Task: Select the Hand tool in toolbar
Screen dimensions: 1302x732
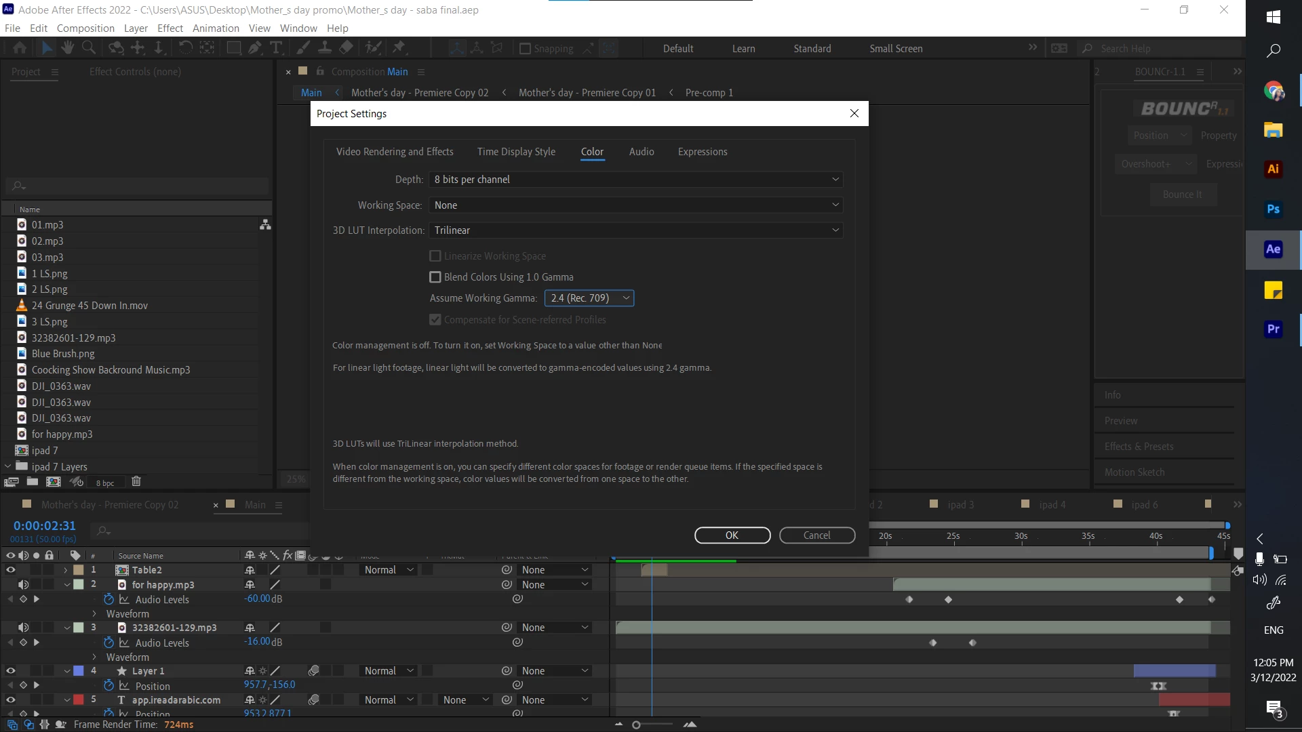Action: point(67,47)
